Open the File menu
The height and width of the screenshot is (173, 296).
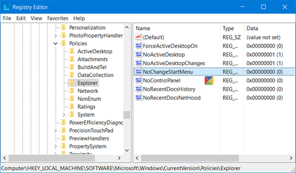7,18
